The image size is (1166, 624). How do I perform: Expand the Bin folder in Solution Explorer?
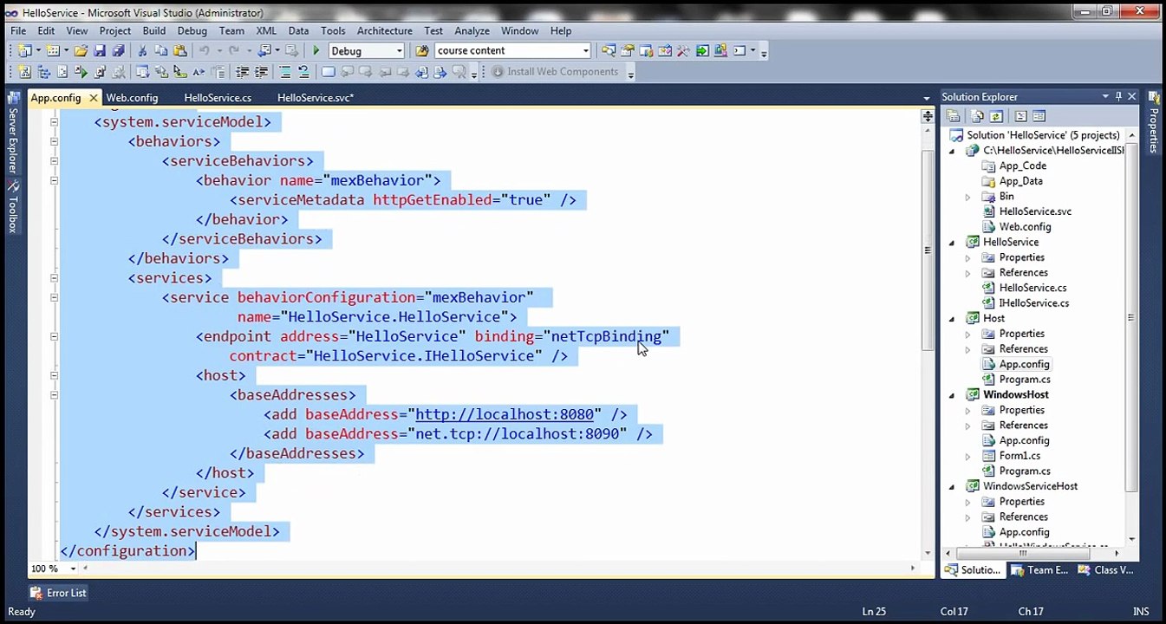[967, 197]
